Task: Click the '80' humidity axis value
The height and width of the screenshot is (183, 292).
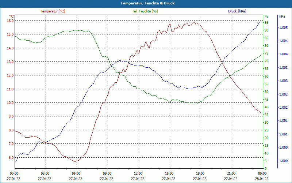Action: [x=266, y=45]
